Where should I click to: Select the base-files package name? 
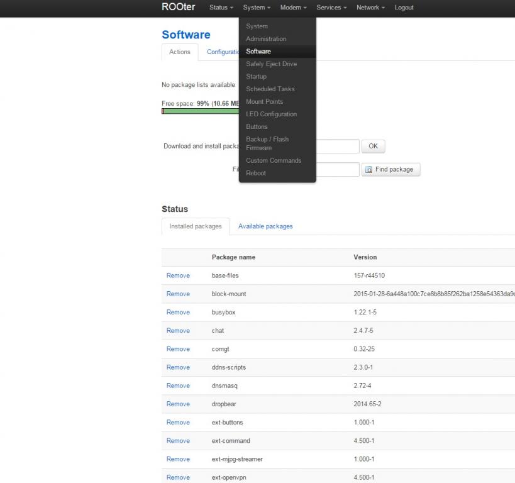click(225, 275)
